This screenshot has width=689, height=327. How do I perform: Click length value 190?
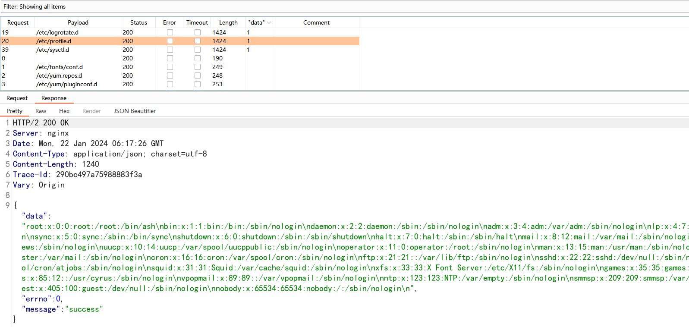[217, 58]
